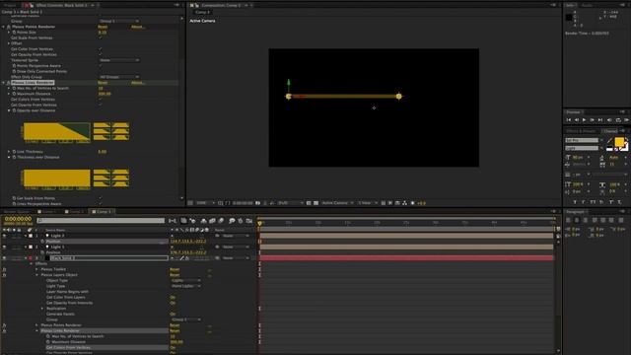Open Textured Sprite dropdown set to None
The image size is (631, 355).
(x=119, y=60)
